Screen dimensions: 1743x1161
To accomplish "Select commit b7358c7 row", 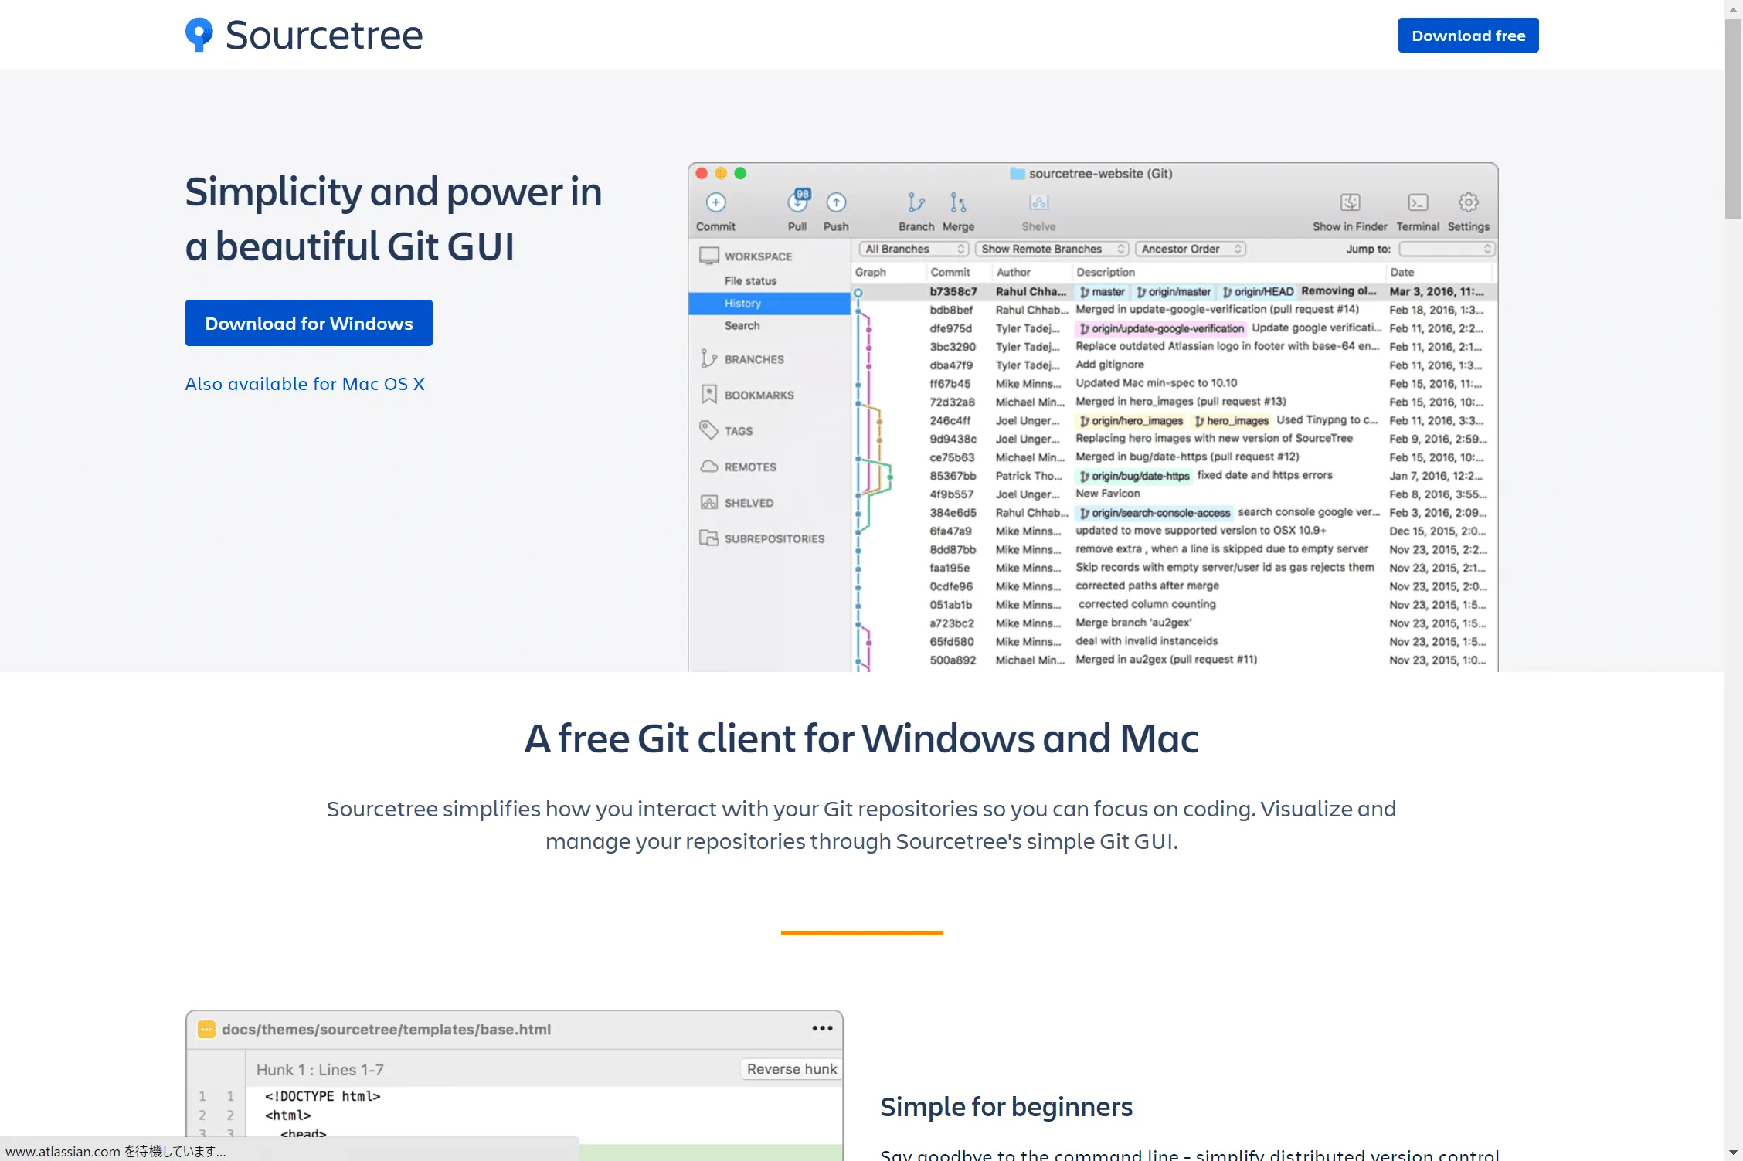I will (1174, 291).
